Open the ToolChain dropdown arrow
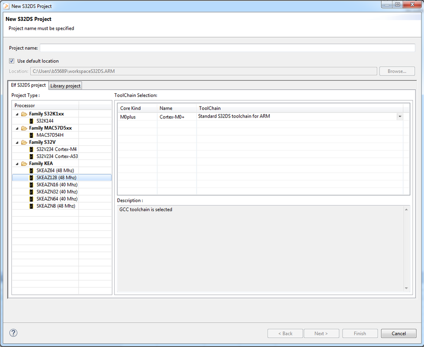Image resolution: width=424 pixels, height=347 pixels. [400, 117]
